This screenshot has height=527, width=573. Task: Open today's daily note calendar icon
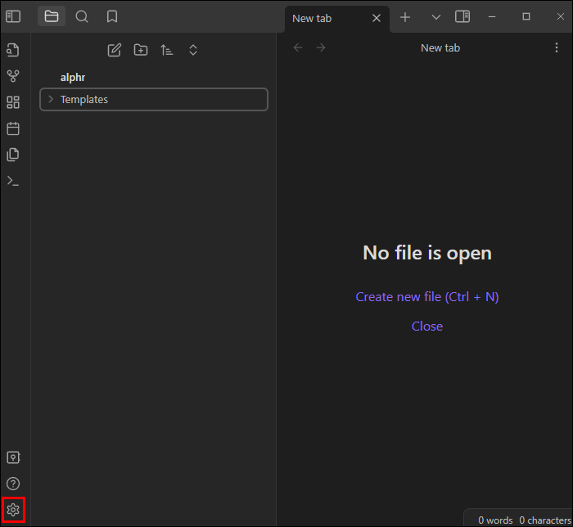tap(13, 128)
